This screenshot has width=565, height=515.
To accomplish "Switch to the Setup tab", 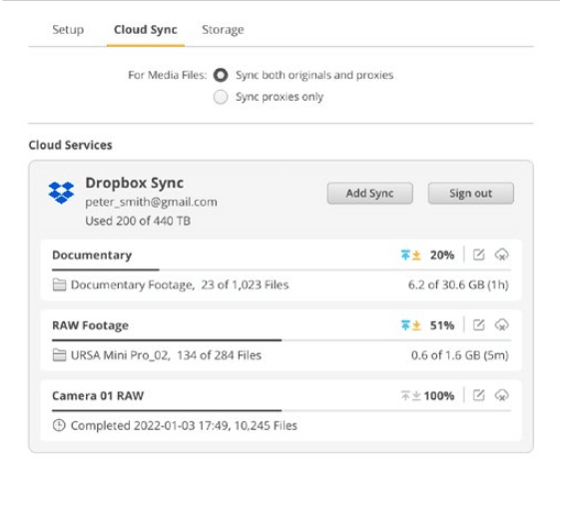I will (68, 30).
